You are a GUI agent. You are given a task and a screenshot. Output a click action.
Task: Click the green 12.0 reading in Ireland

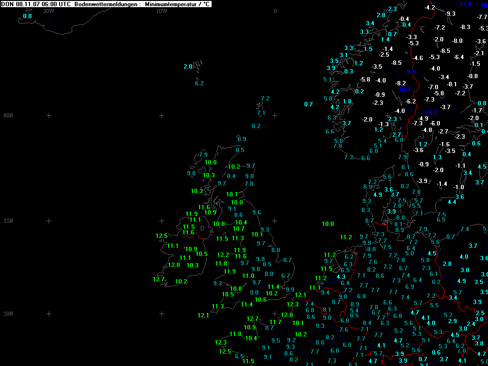click(x=174, y=265)
